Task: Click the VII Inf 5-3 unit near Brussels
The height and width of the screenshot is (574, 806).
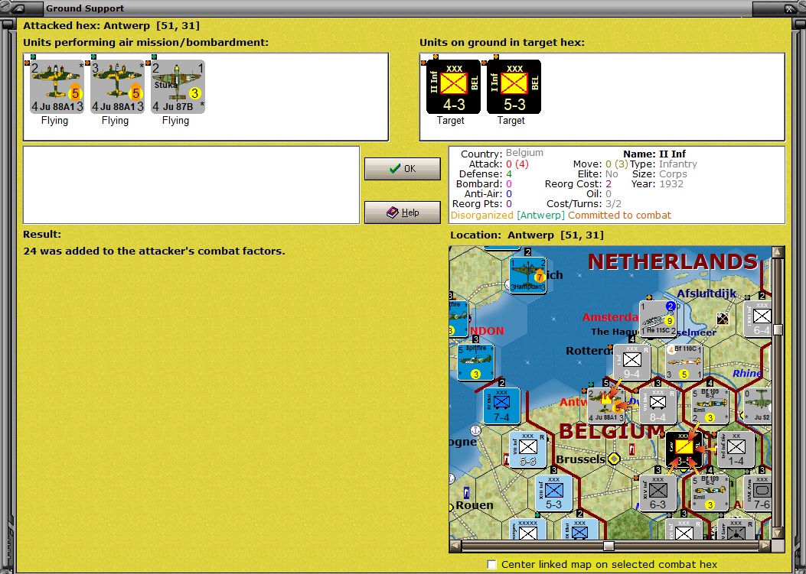Action: pyautogui.click(x=528, y=449)
